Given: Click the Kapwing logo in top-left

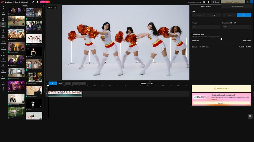Looking at the screenshot, I should click(x=2, y=2).
